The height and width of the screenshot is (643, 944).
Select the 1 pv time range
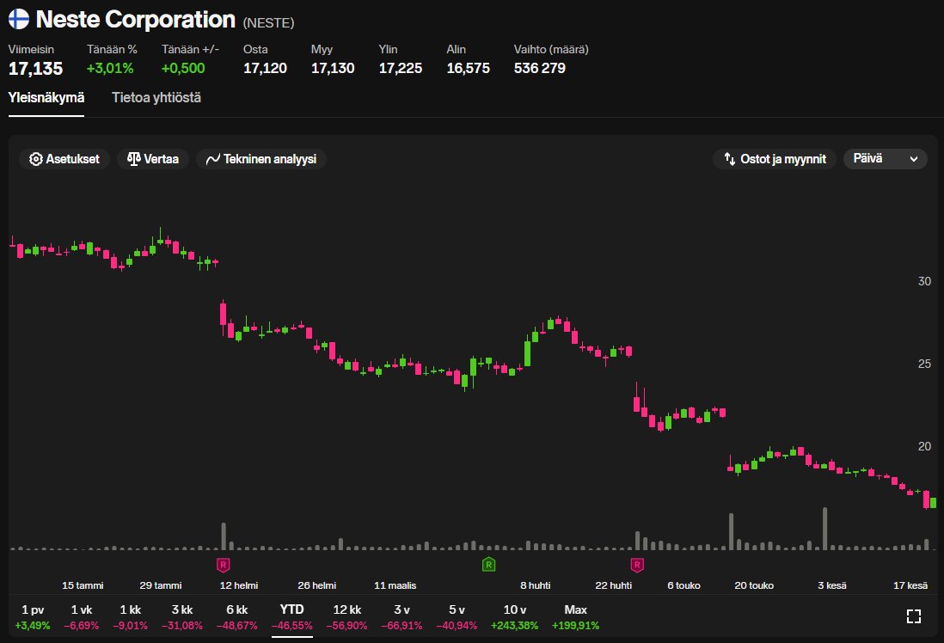33,617
